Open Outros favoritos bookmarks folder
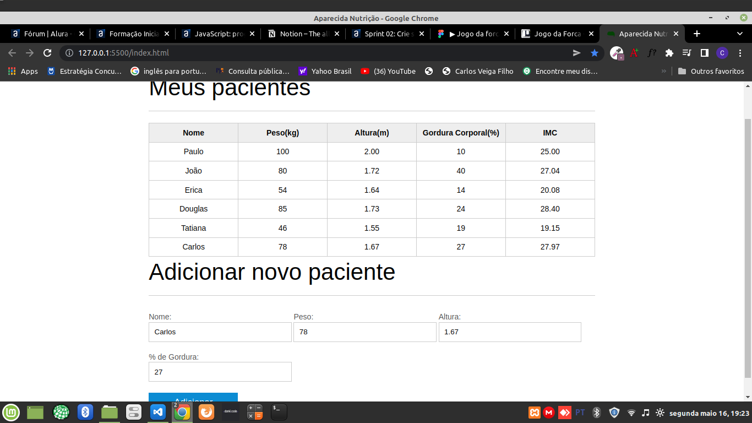752x423 pixels. coord(711,71)
